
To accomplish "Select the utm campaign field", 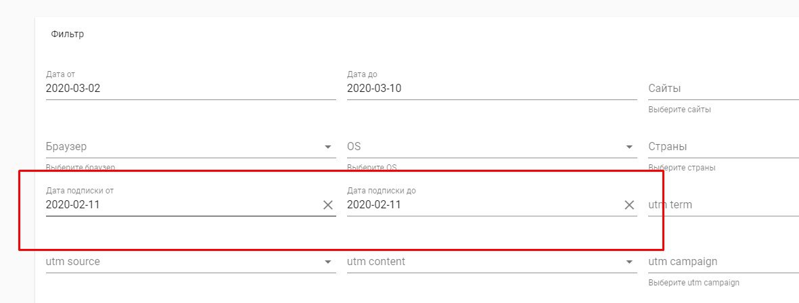I will pos(724,262).
